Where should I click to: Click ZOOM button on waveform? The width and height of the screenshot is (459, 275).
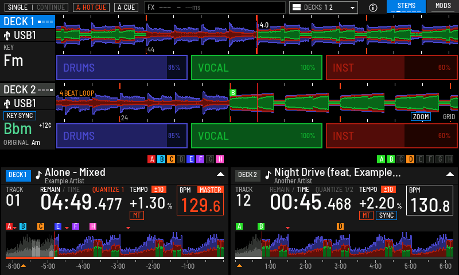coord(421,117)
